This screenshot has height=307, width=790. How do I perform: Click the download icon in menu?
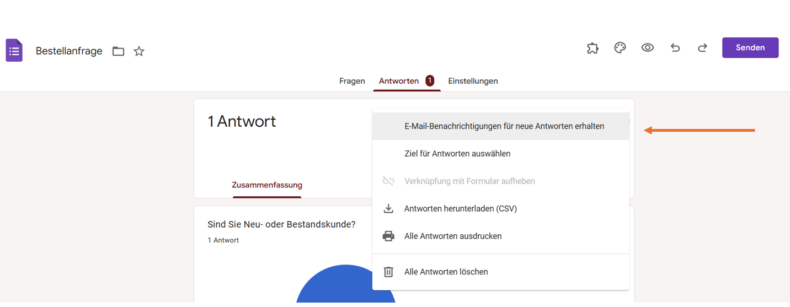click(x=388, y=209)
